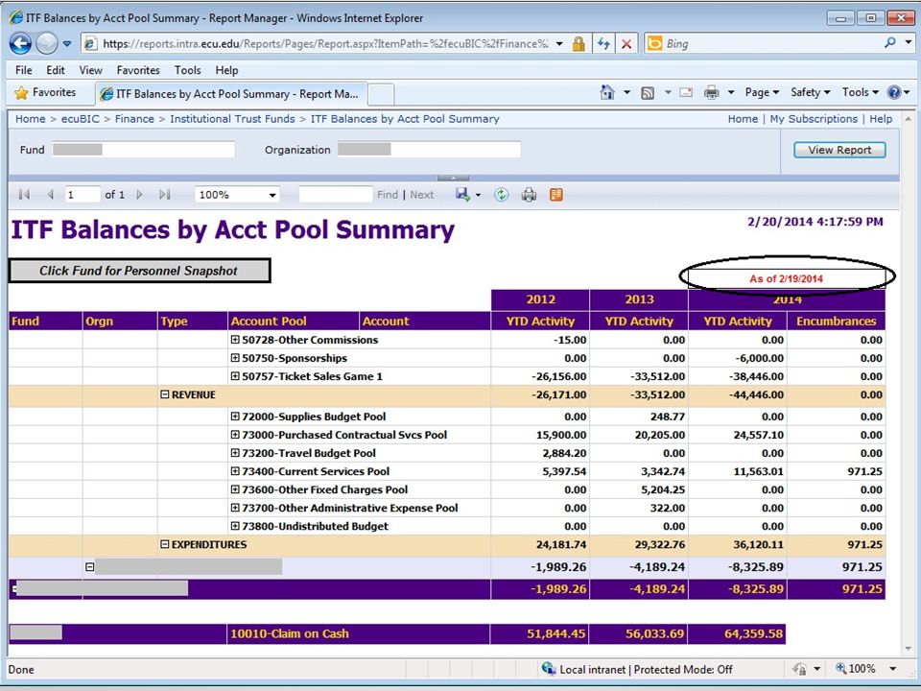Click the Refresh page icon in address bar
The width and height of the screenshot is (921, 691).
(x=603, y=43)
